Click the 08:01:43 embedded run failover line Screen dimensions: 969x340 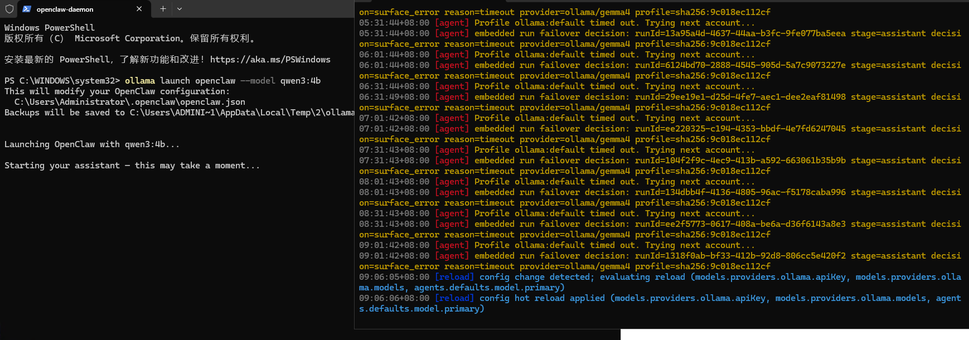coord(660,192)
